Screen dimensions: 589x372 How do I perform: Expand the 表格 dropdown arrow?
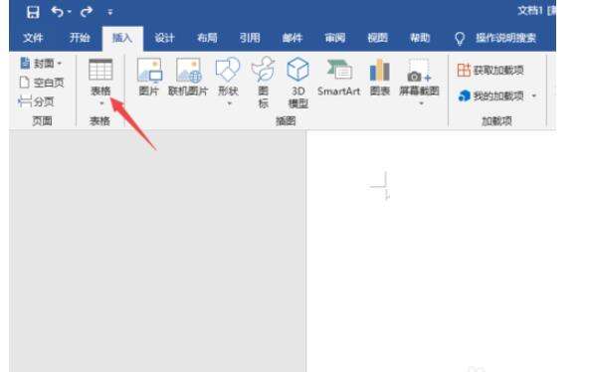(101, 103)
